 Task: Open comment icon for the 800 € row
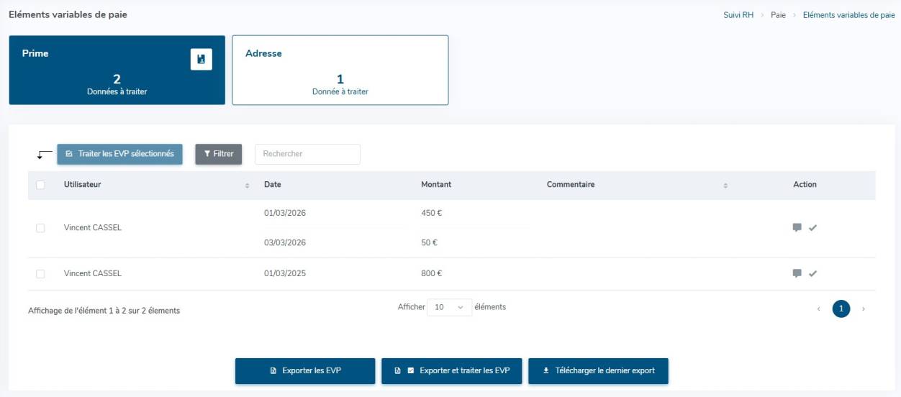pyautogui.click(x=797, y=273)
